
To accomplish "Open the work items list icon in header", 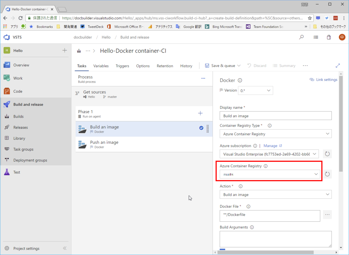I will [316, 37].
